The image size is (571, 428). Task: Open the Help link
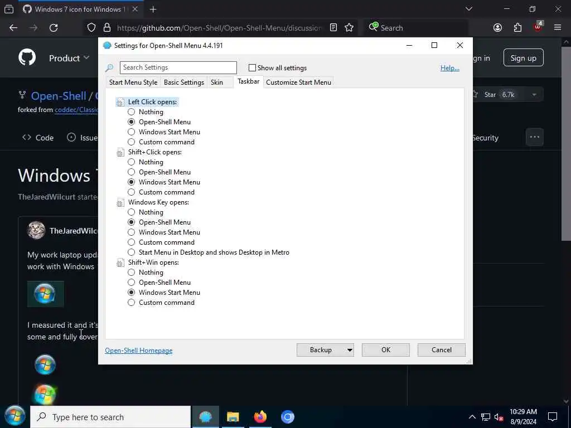tap(450, 68)
